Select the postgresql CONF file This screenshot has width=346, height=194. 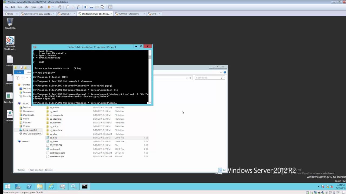click(x=97, y=149)
